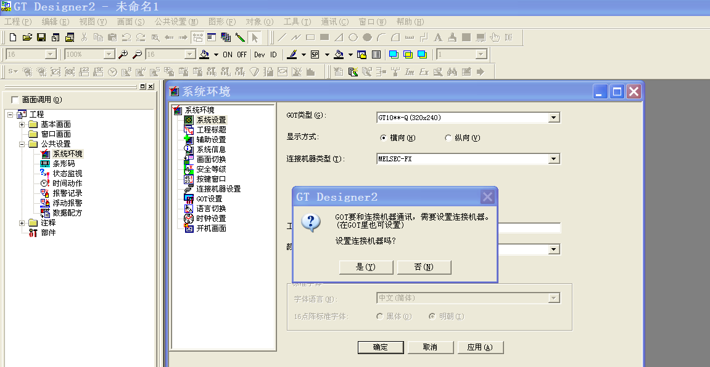Expand the 基本画面 folder in project tree
This screenshot has height=367, width=710.
pyautogui.click(x=22, y=124)
